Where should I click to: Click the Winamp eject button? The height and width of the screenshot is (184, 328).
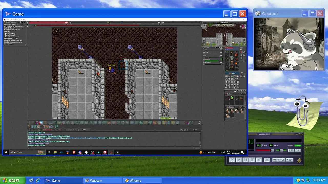pos(267,160)
